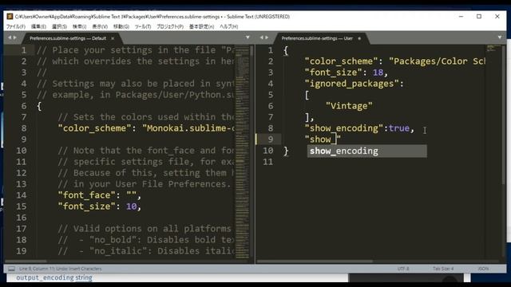Click "font_face" key in Default pane
The height and width of the screenshot is (287, 511).
[87, 195]
